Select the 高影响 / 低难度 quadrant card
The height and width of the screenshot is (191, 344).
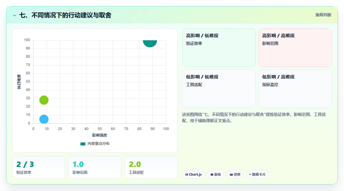pyautogui.click(x=219, y=47)
